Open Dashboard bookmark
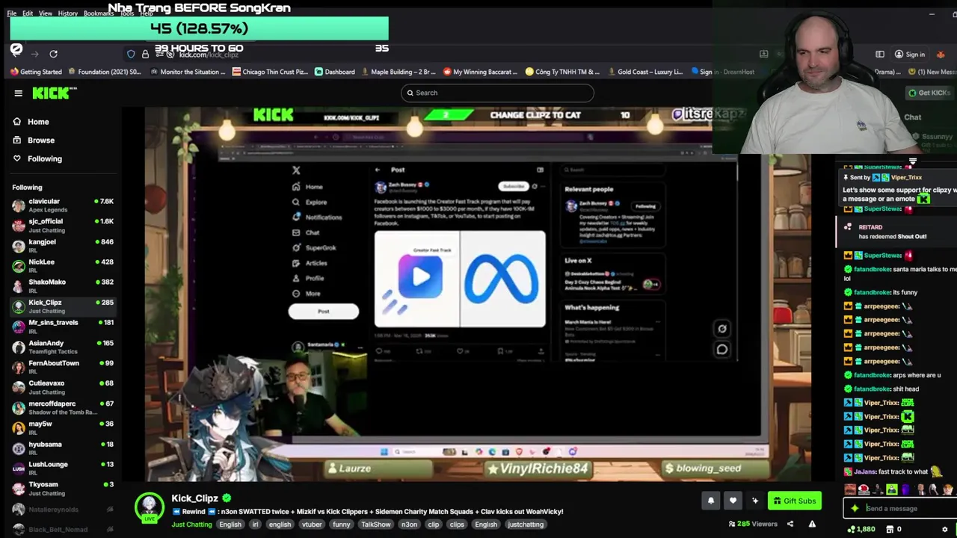Screen dimensions: 957x538 tap(334, 72)
